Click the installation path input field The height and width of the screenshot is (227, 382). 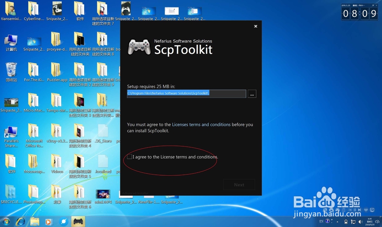(186, 93)
